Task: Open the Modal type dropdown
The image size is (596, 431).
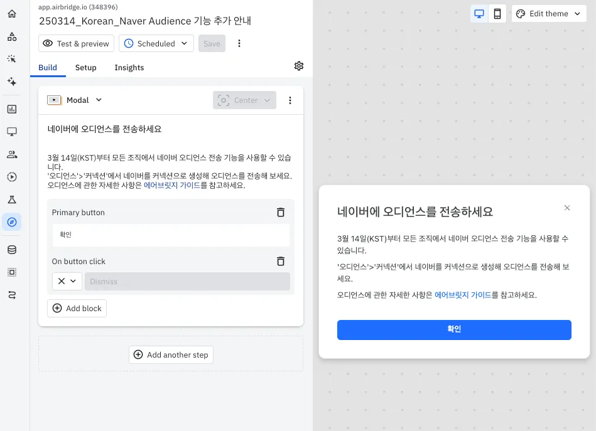Action: point(75,100)
